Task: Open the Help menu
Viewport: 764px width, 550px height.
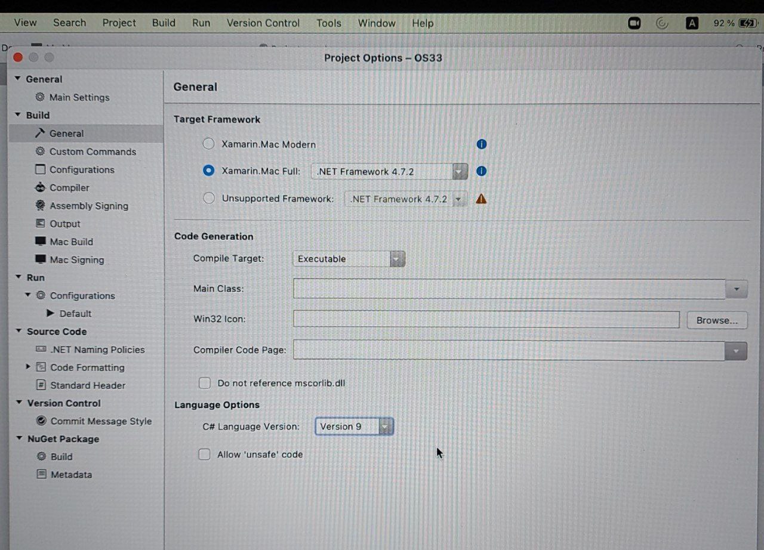Action: point(423,23)
